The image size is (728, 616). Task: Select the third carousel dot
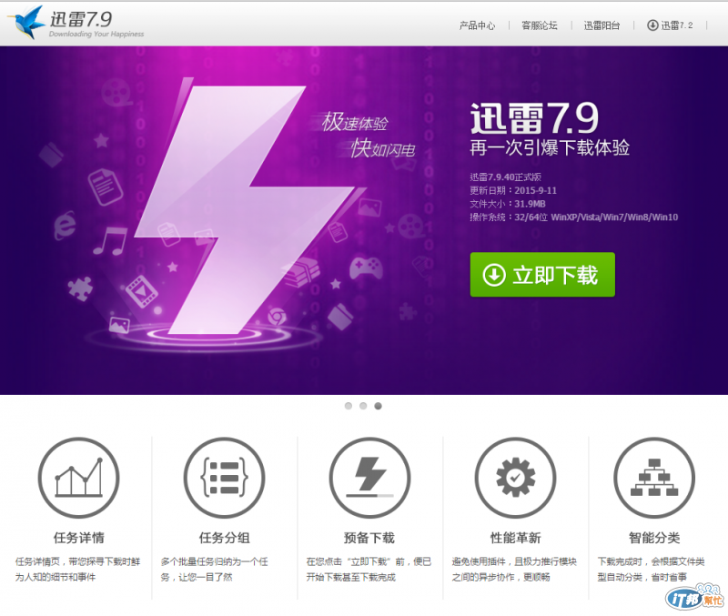point(378,406)
